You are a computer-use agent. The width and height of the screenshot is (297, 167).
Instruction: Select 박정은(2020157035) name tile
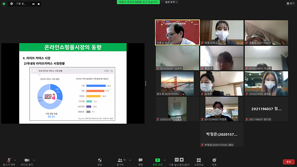[222, 134]
